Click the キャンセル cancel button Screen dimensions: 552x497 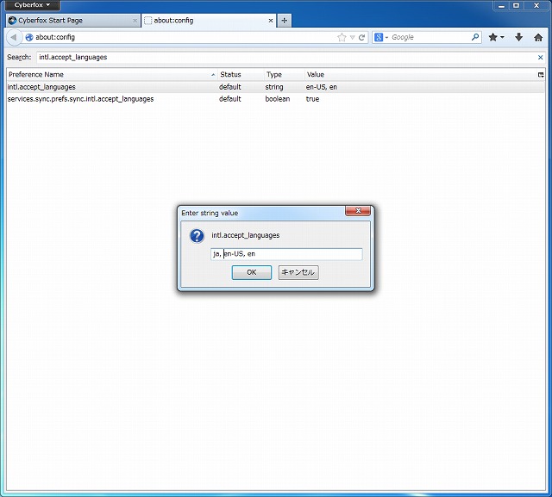click(x=298, y=272)
